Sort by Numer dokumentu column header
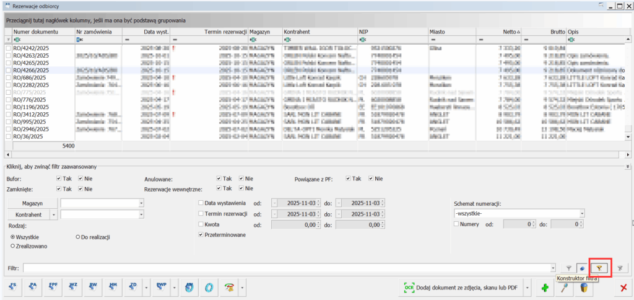Viewport: 634px width, 300px height. tap(36, 31)
